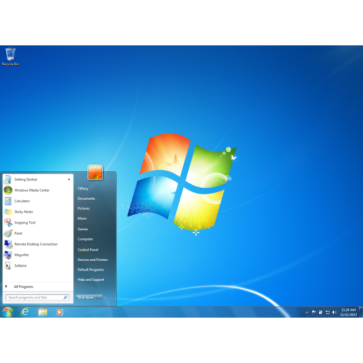The height and width of the screenshot is (363, 363).
Task: Open Help and Support
Action: pos(91,280)
